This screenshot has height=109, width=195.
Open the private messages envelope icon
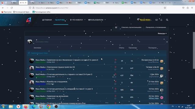click(x=156, y=20)
